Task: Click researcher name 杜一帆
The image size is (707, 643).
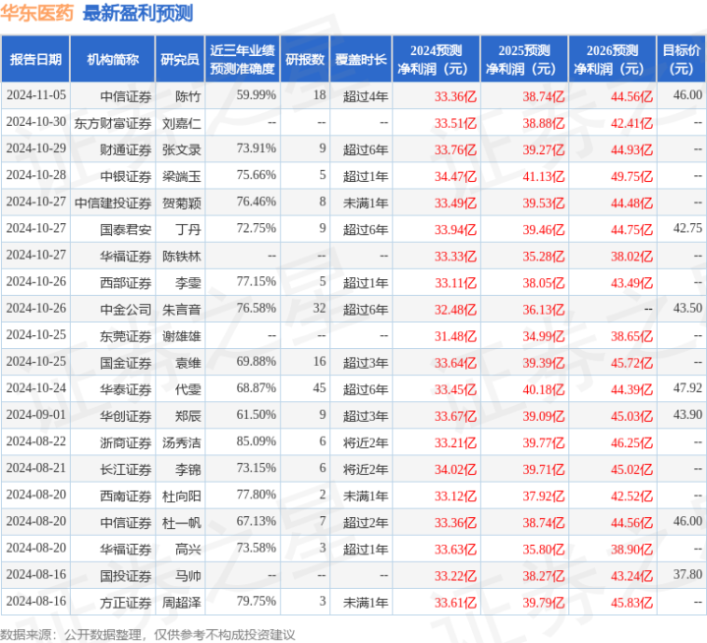Action: pos(182,522)
